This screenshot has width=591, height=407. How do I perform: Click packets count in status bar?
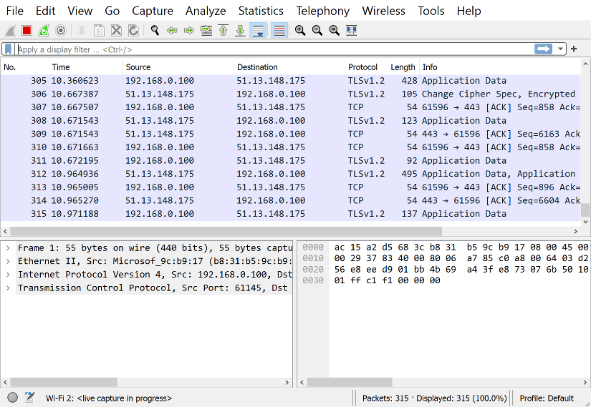(434, 398)
